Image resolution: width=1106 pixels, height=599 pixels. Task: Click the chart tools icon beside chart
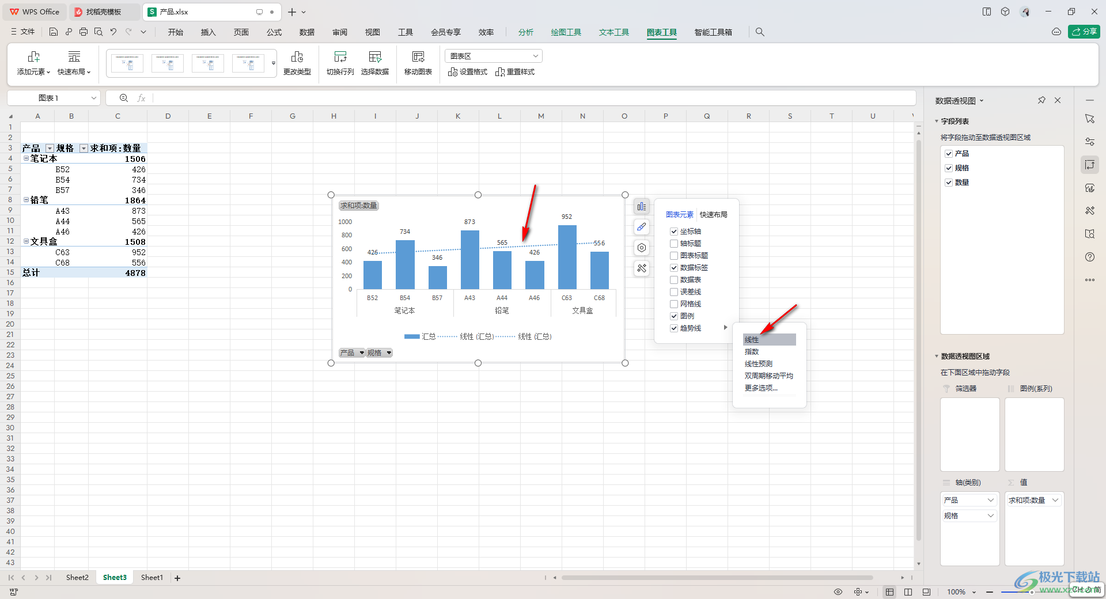point(642,268)
